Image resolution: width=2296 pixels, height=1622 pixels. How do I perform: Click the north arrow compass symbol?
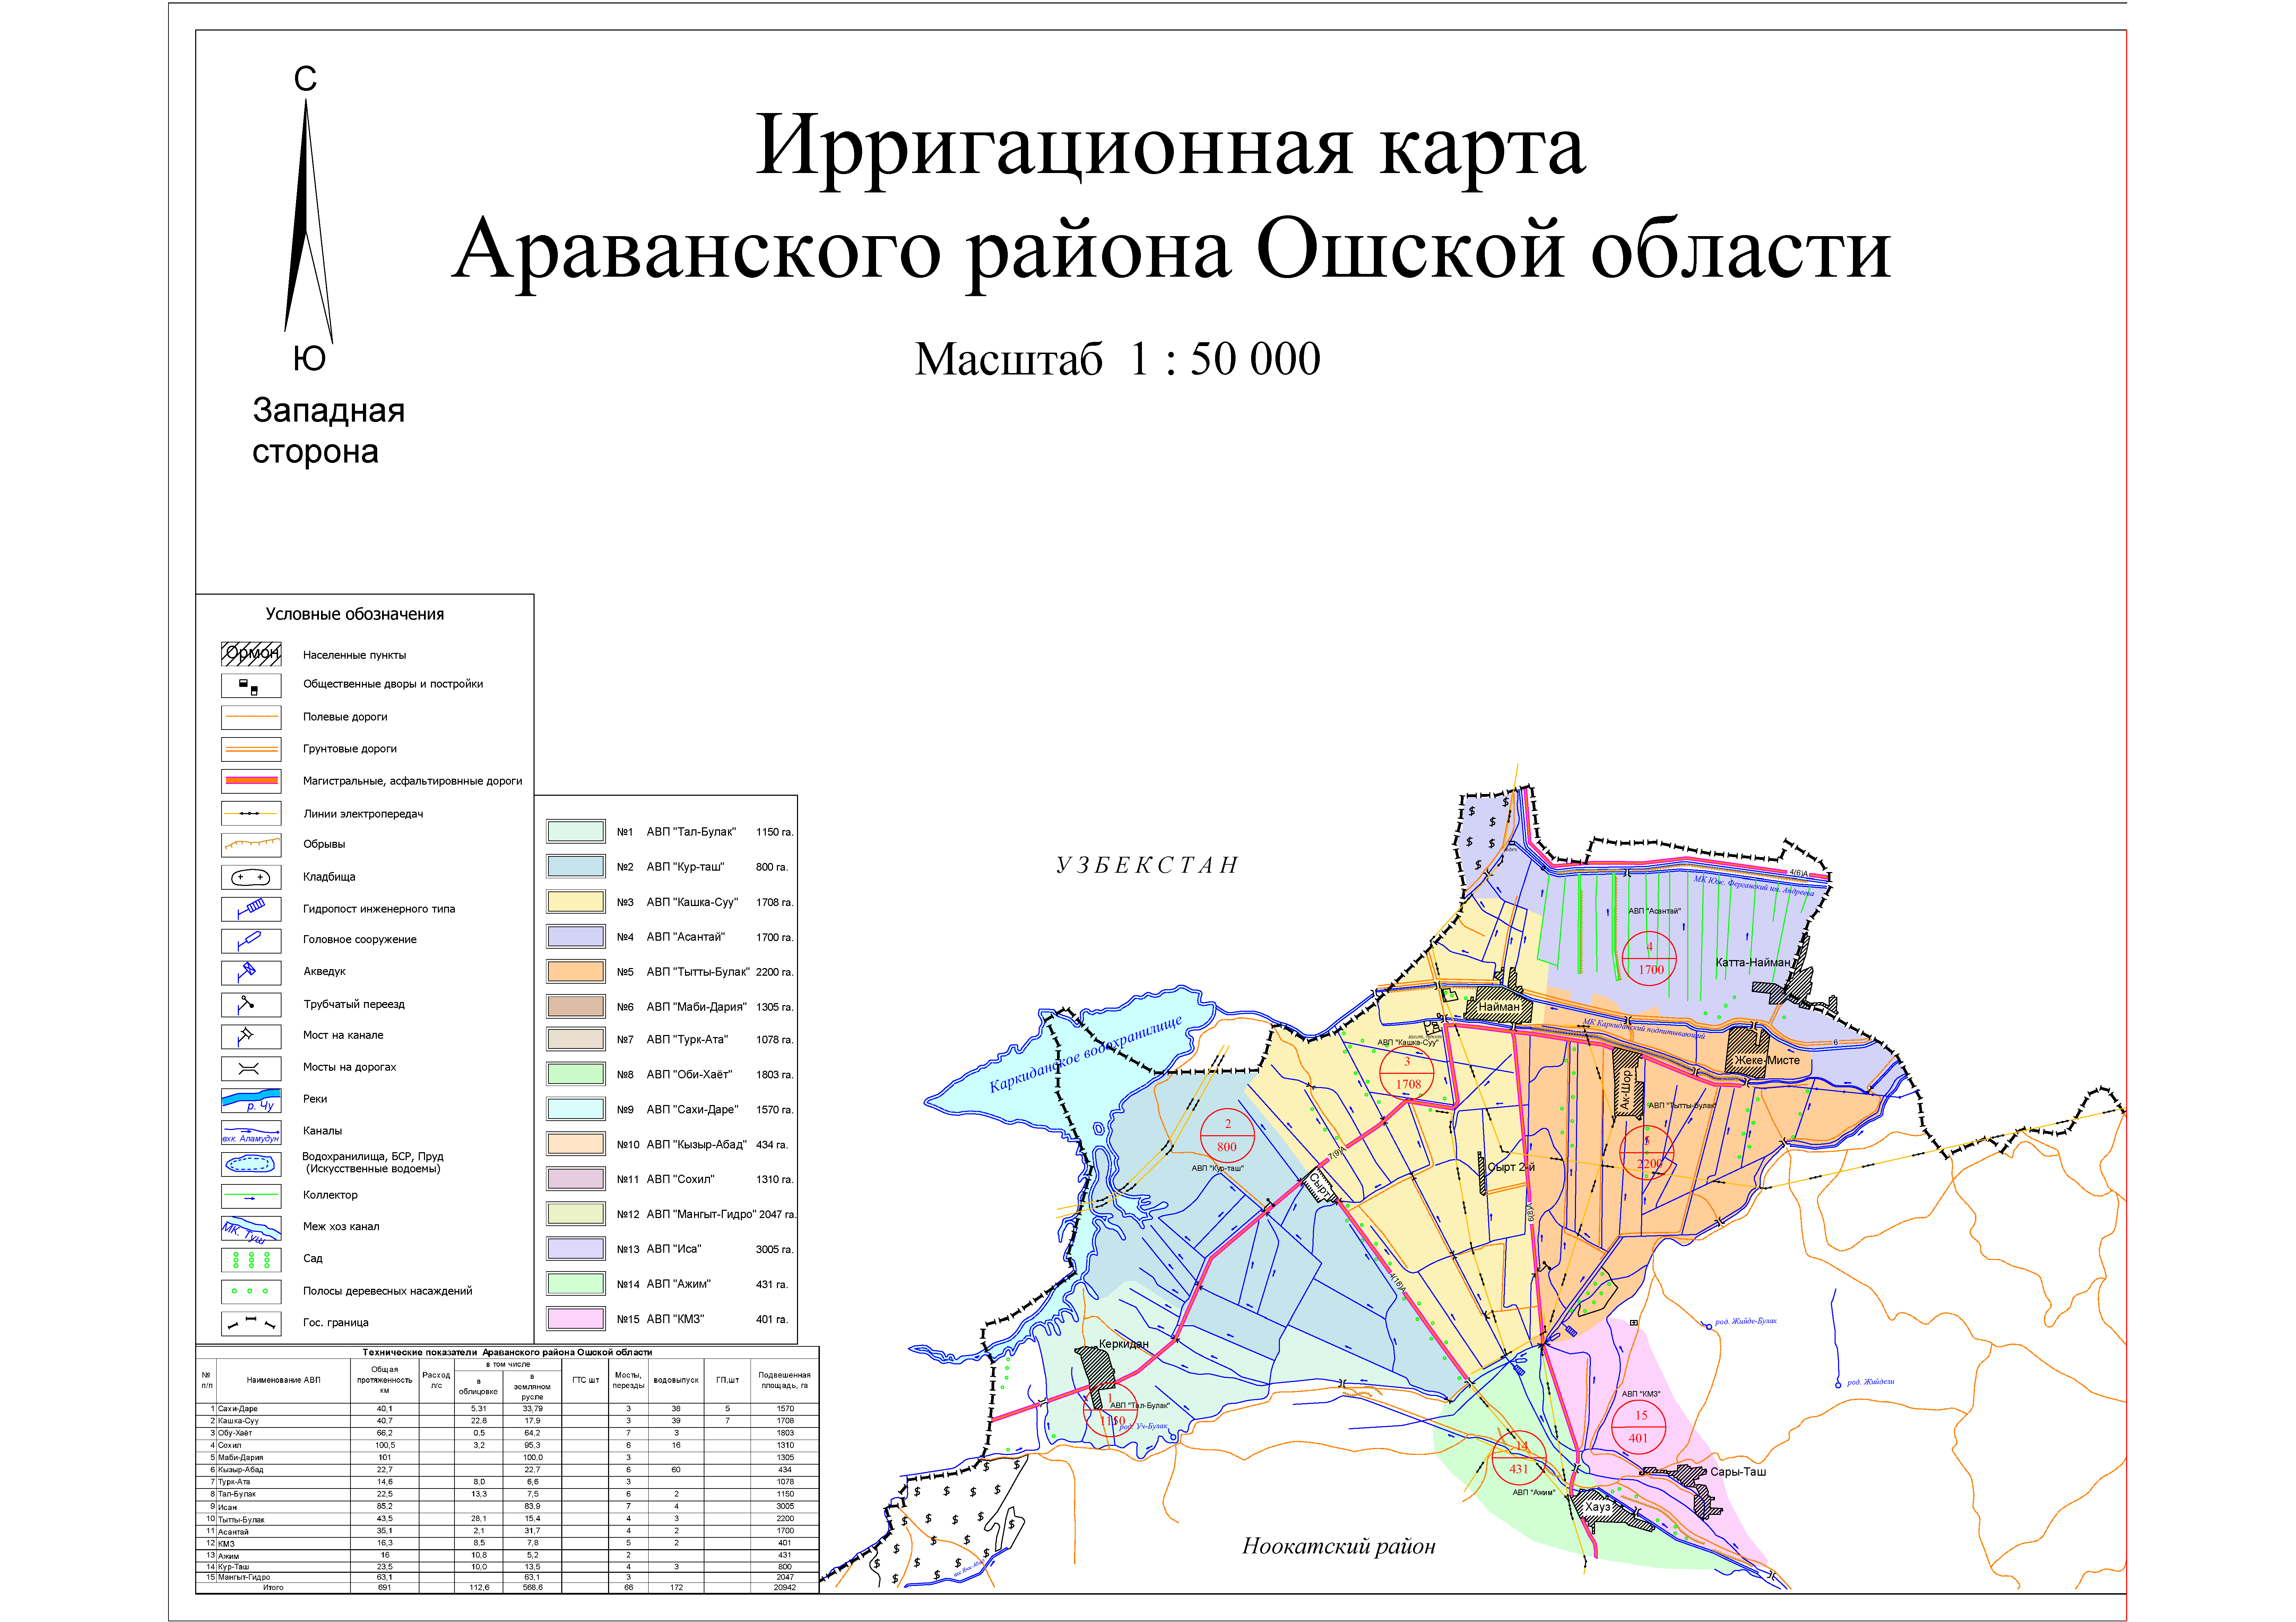coord(307,220)
